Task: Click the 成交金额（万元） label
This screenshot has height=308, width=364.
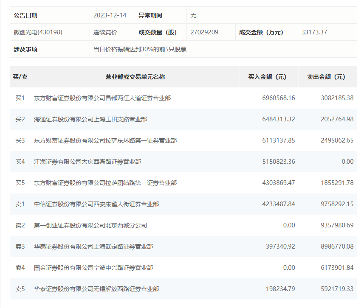Action: point(261,32)
